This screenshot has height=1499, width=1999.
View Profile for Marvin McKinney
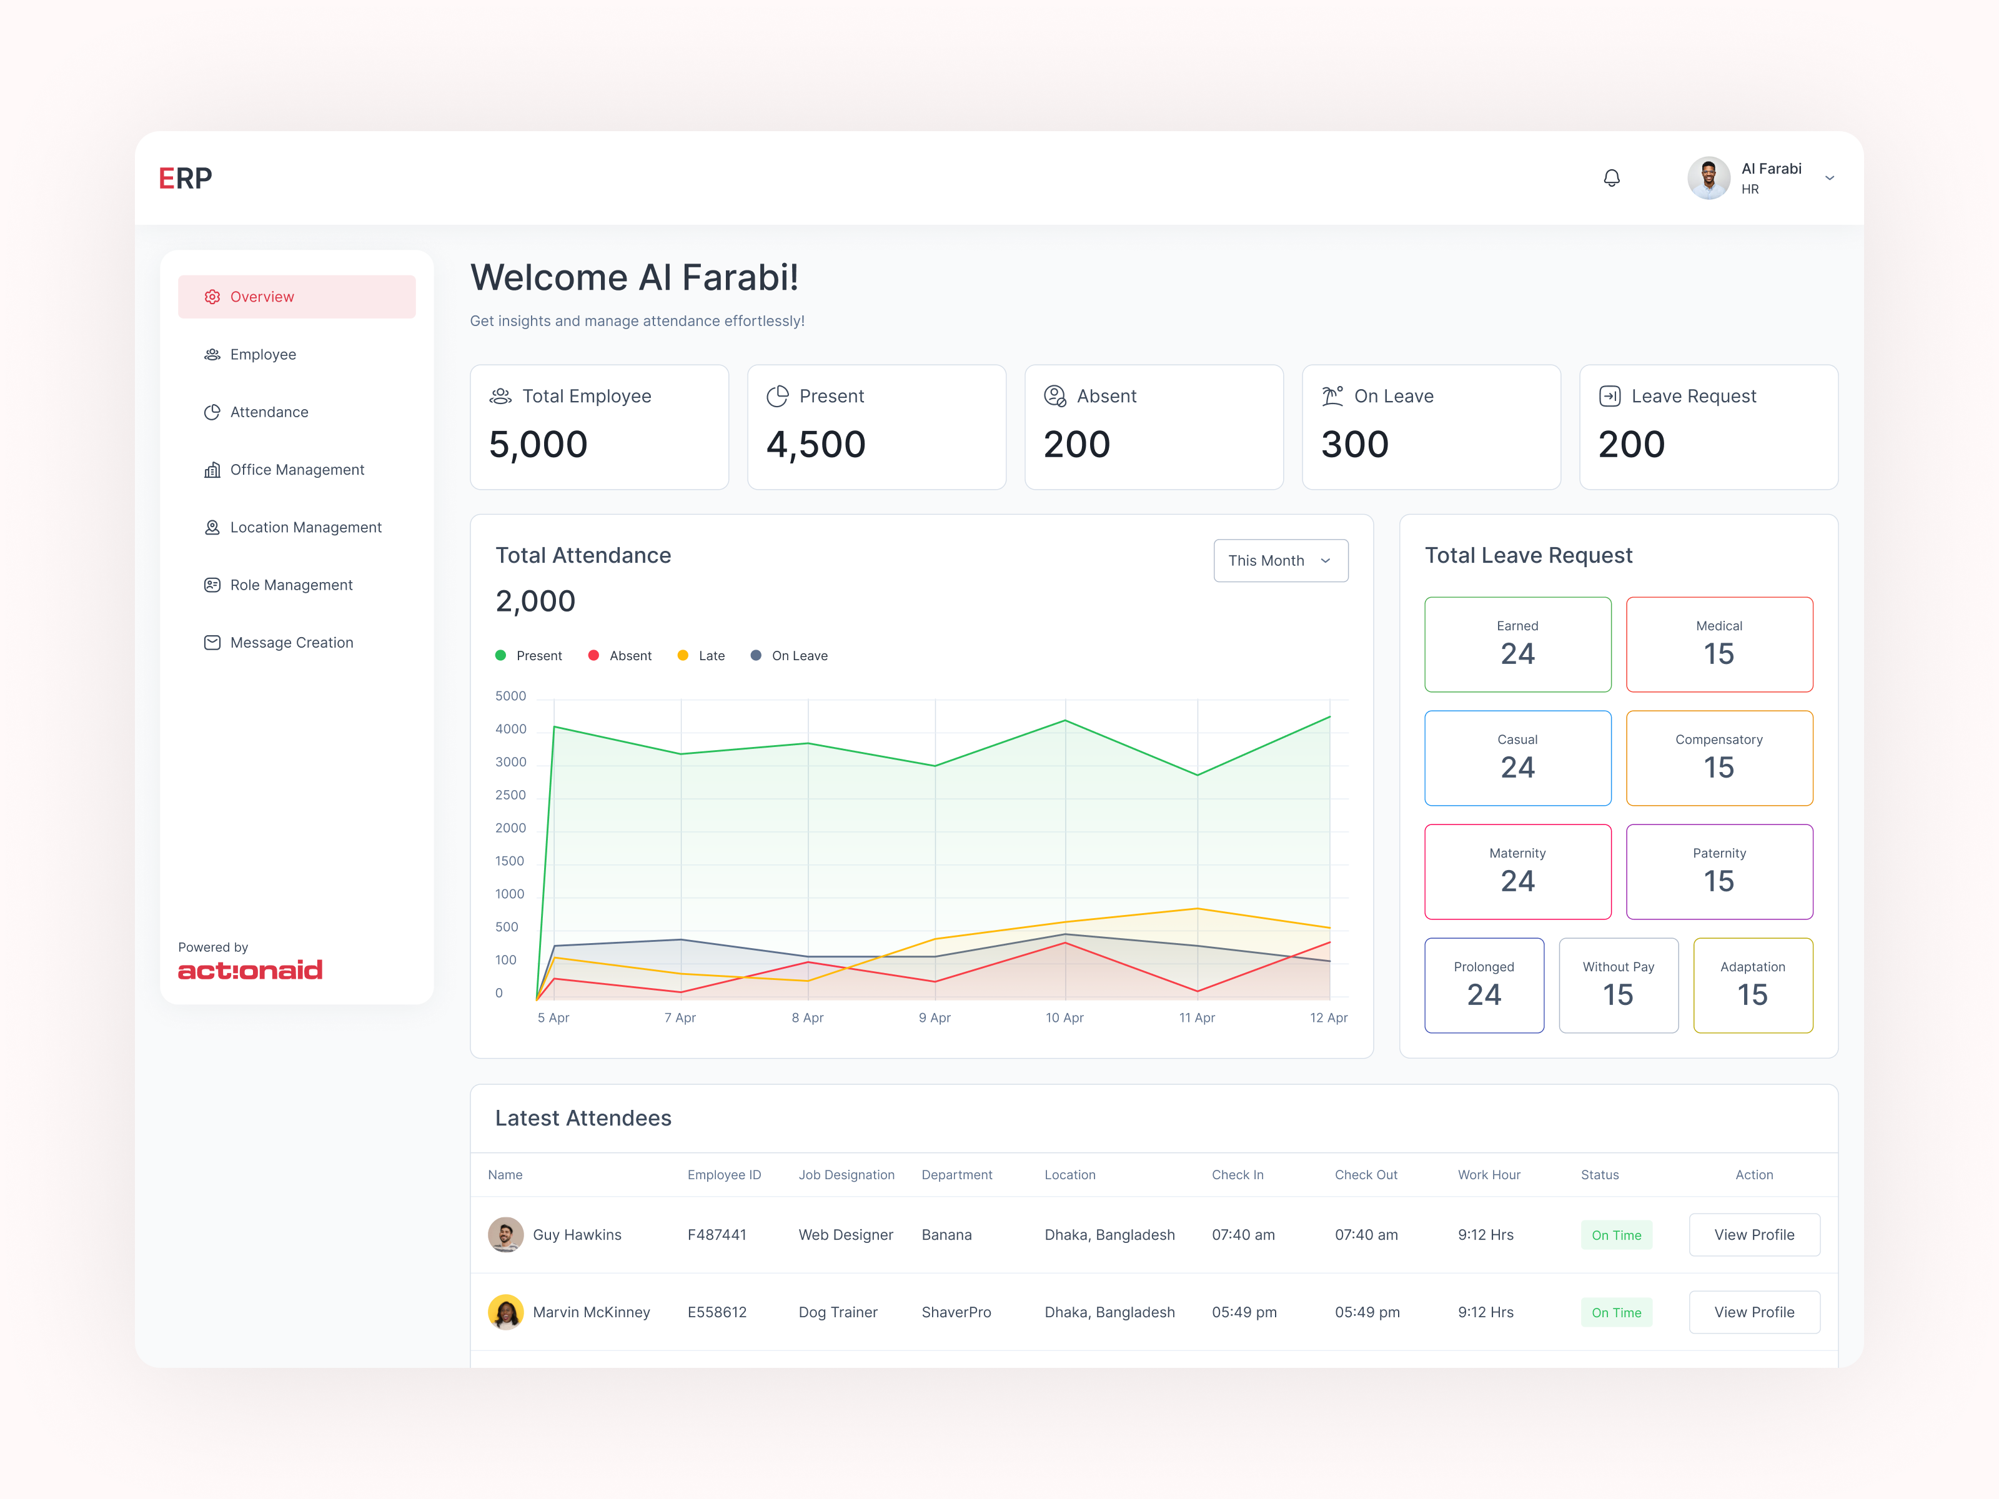tap(1754, 1313)
